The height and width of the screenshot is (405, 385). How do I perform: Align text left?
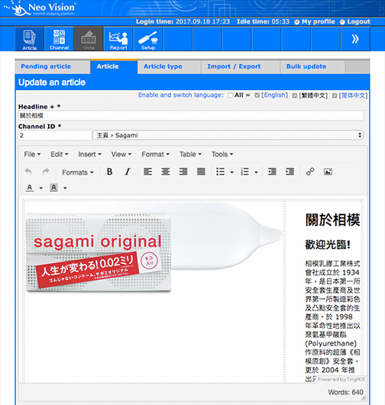click(147, 172)
